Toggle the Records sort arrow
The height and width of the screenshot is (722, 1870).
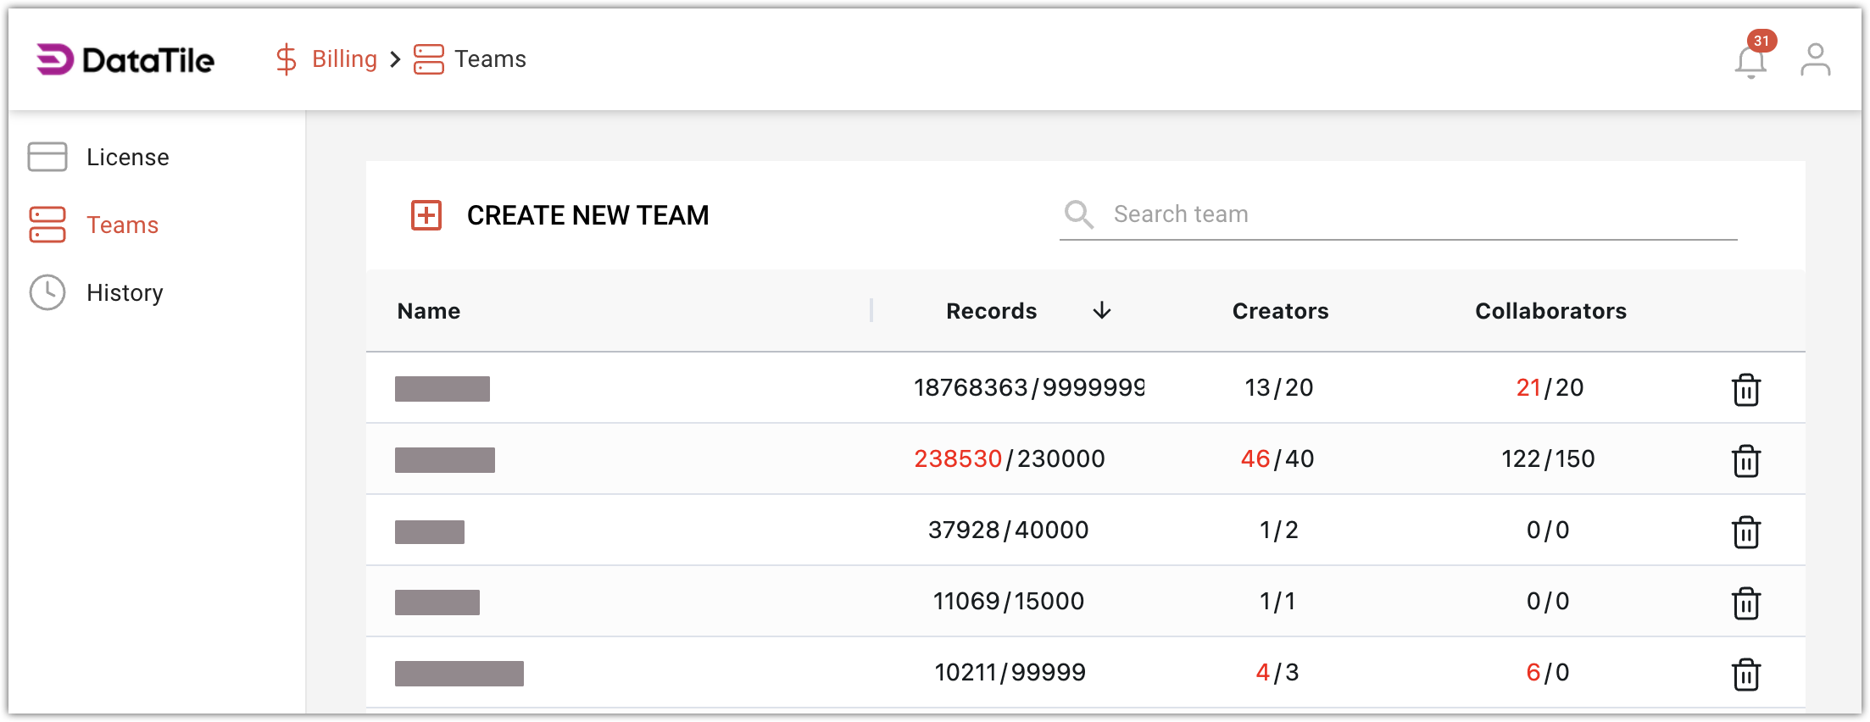click(x=1101, y=311)
